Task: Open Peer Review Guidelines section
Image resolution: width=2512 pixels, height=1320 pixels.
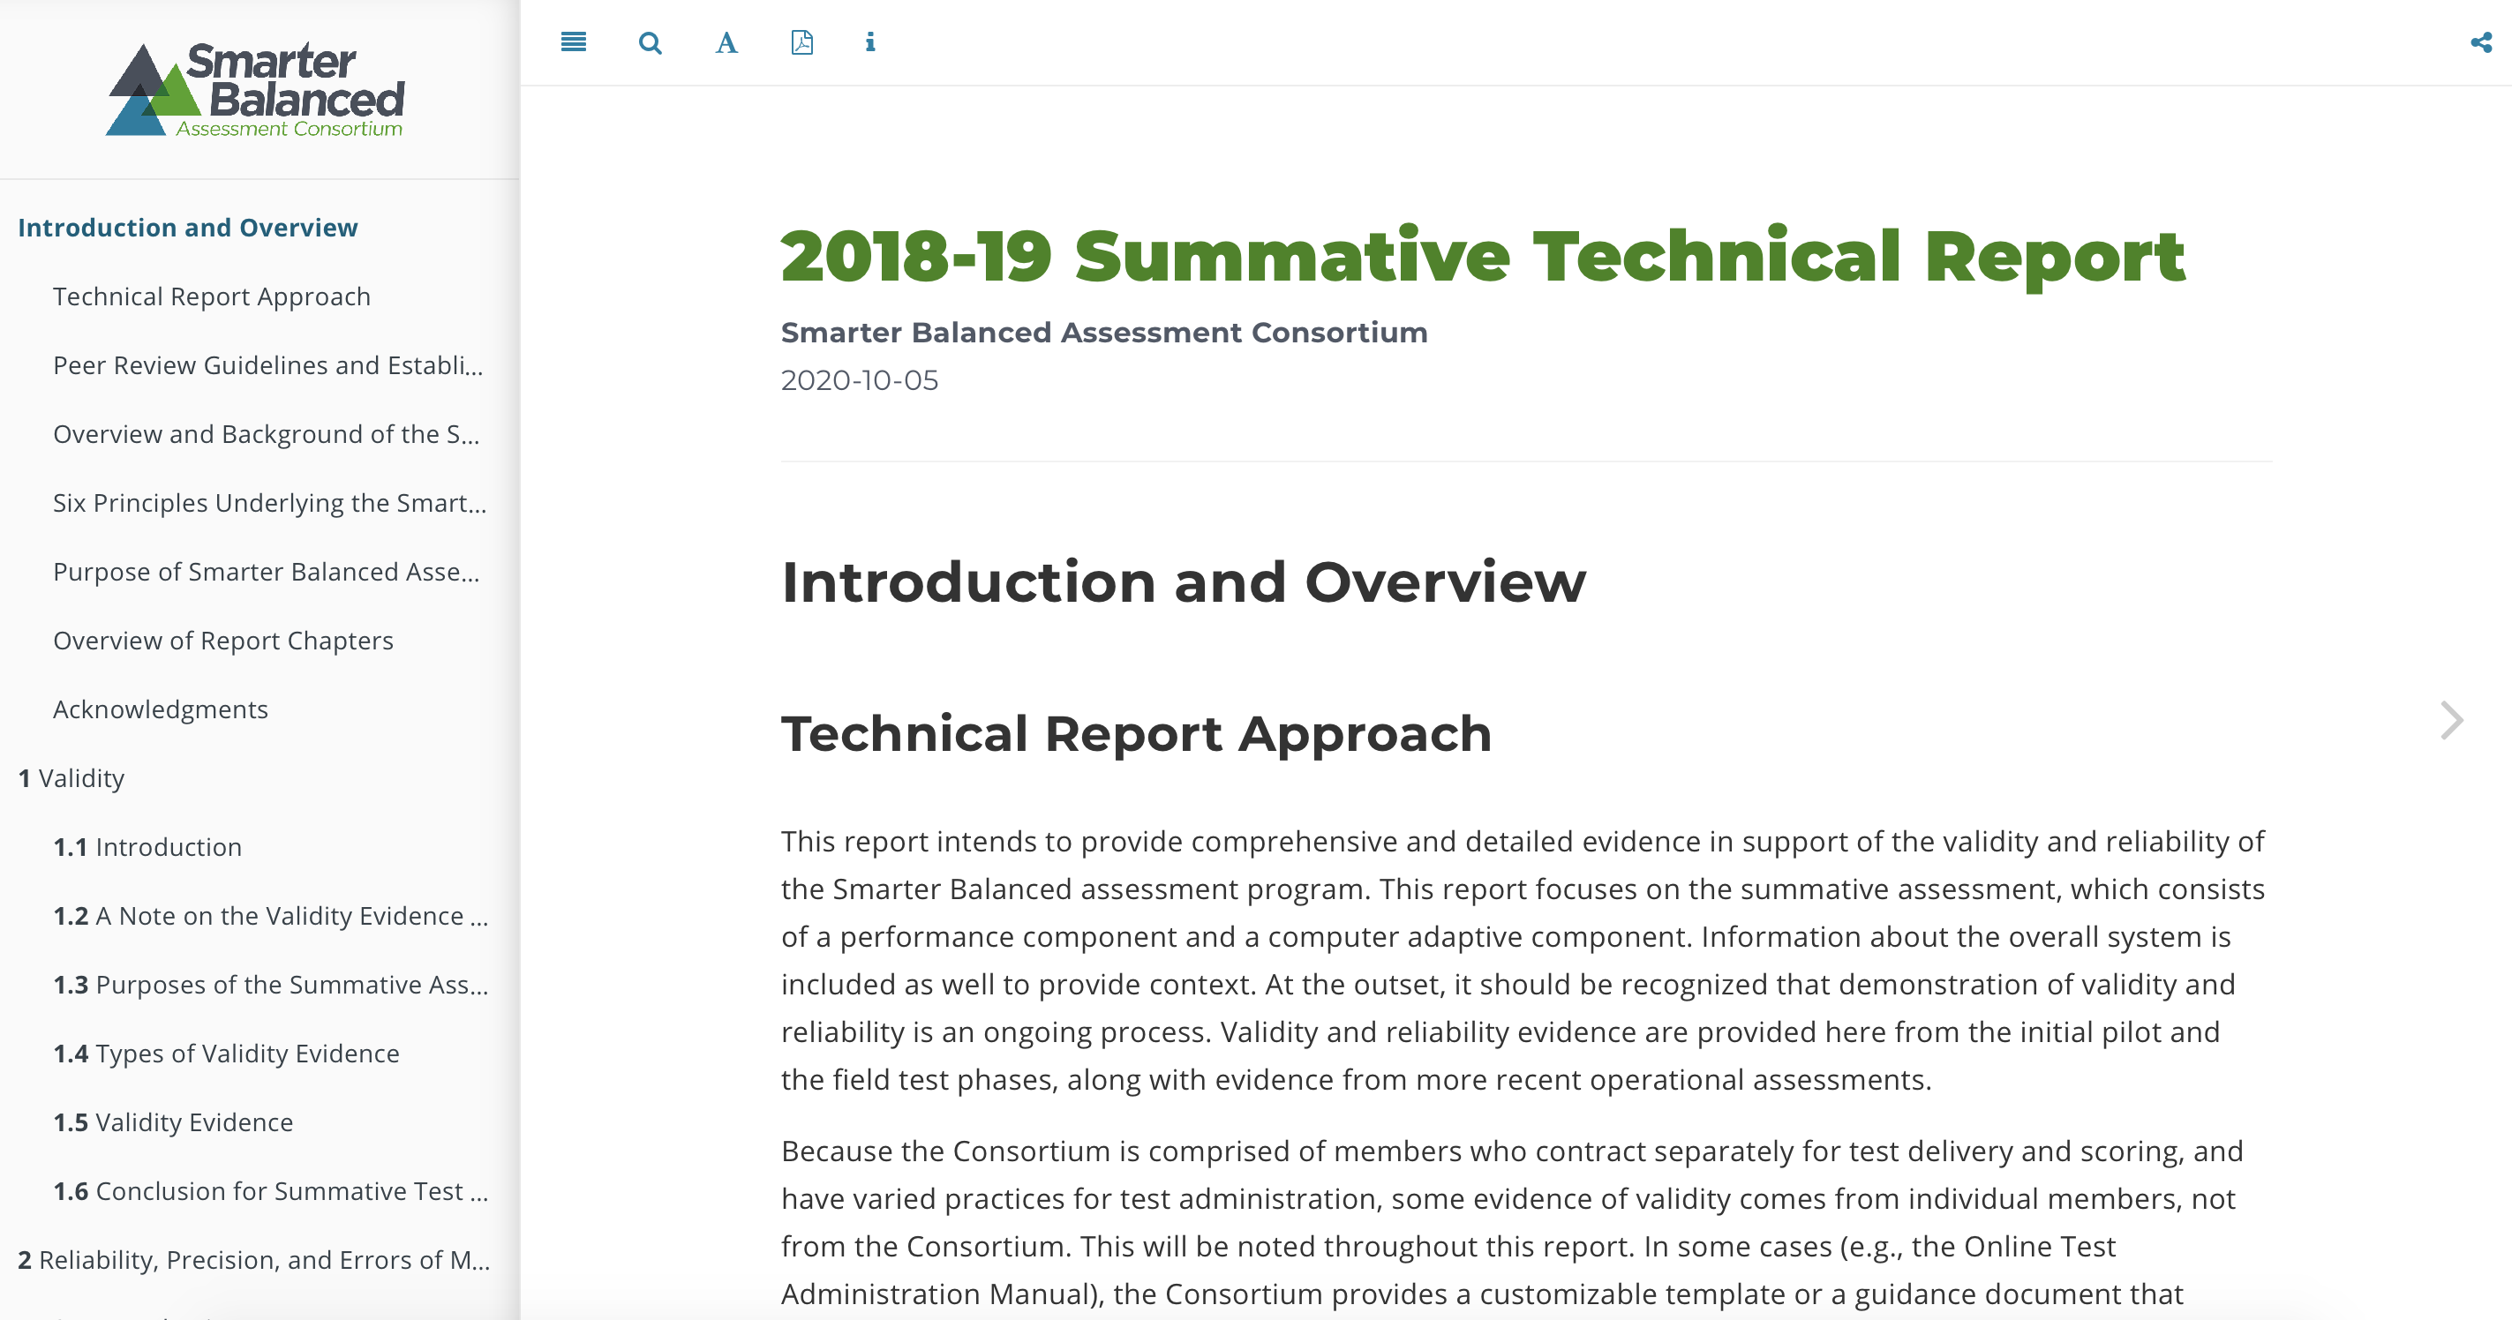Action: (x=268, y=364)
